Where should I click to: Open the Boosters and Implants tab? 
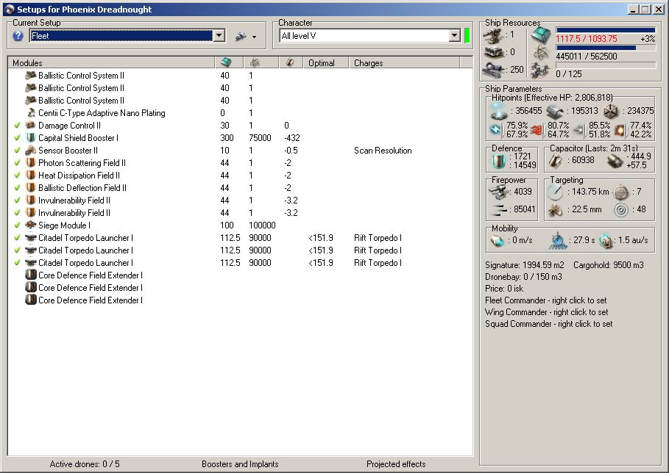(240, 464)
